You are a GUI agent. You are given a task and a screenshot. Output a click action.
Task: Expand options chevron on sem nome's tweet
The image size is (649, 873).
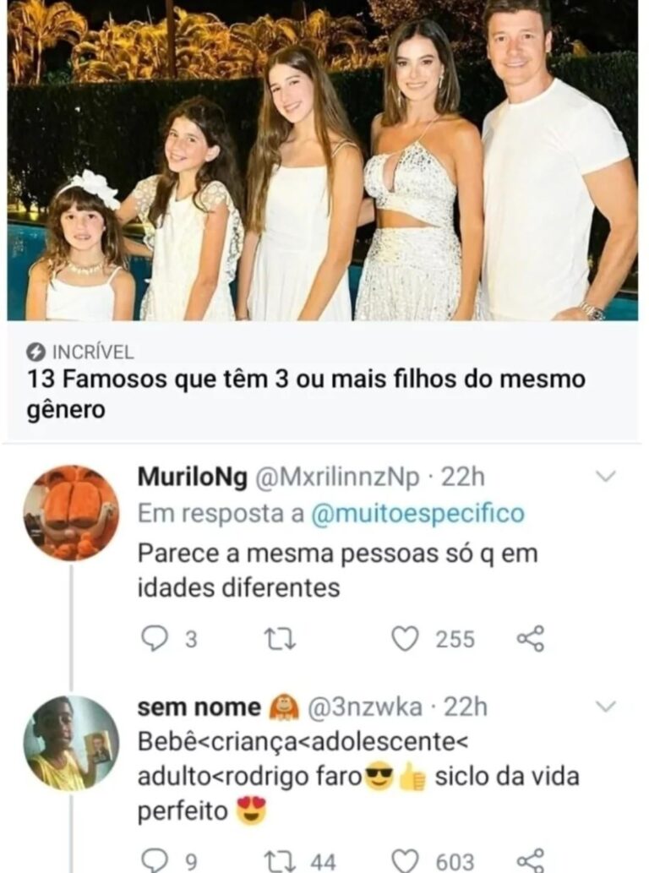(606, 706)
